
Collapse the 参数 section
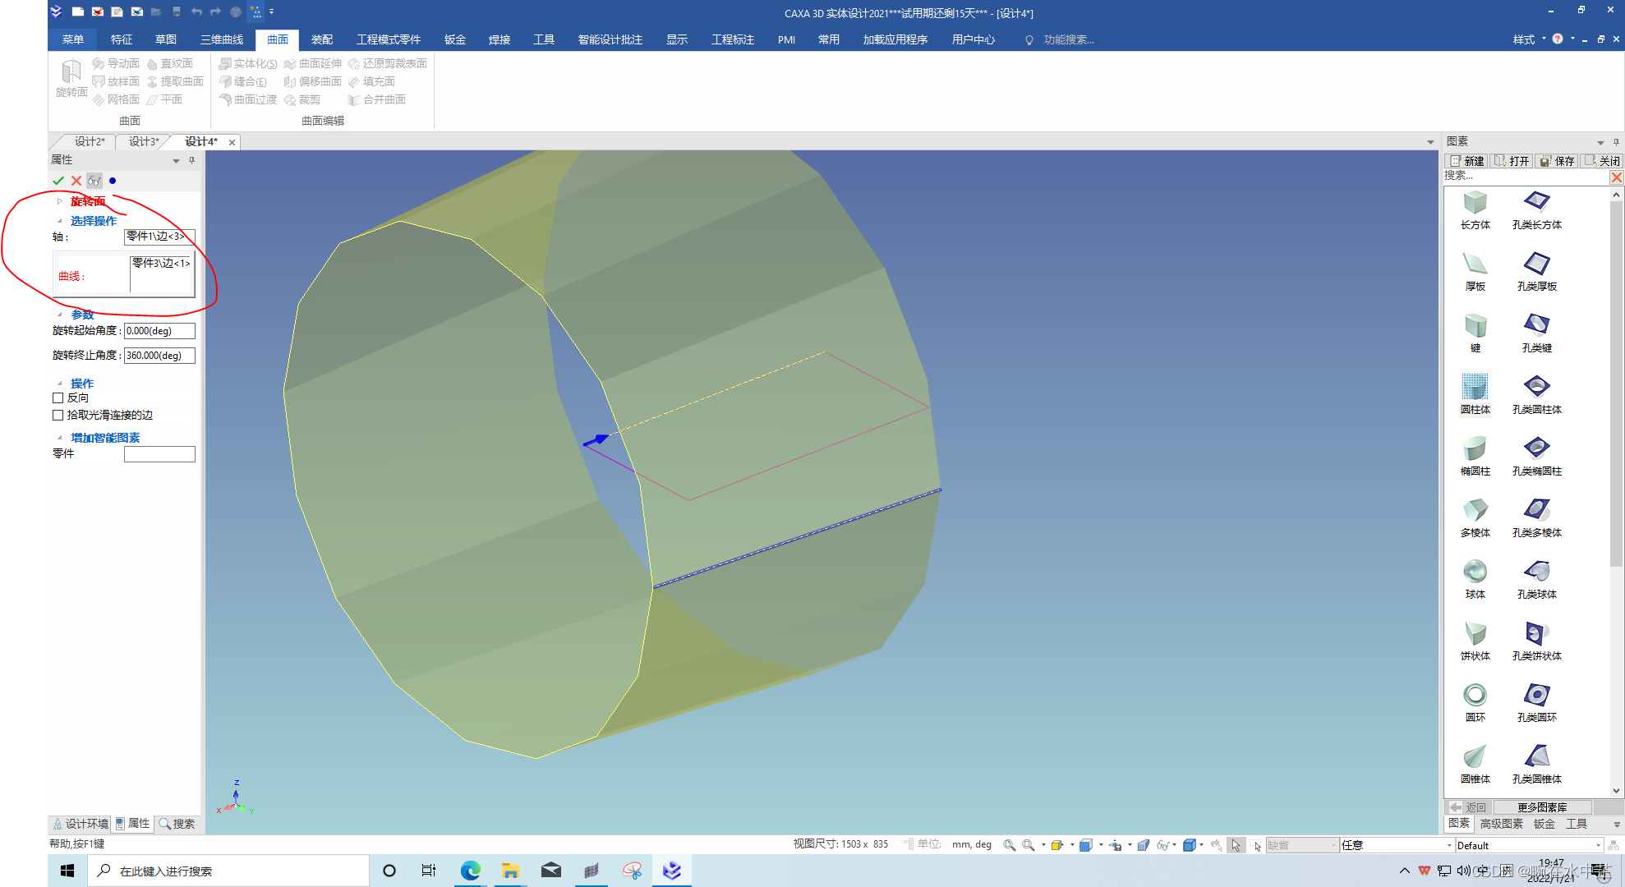pos(59,315)
